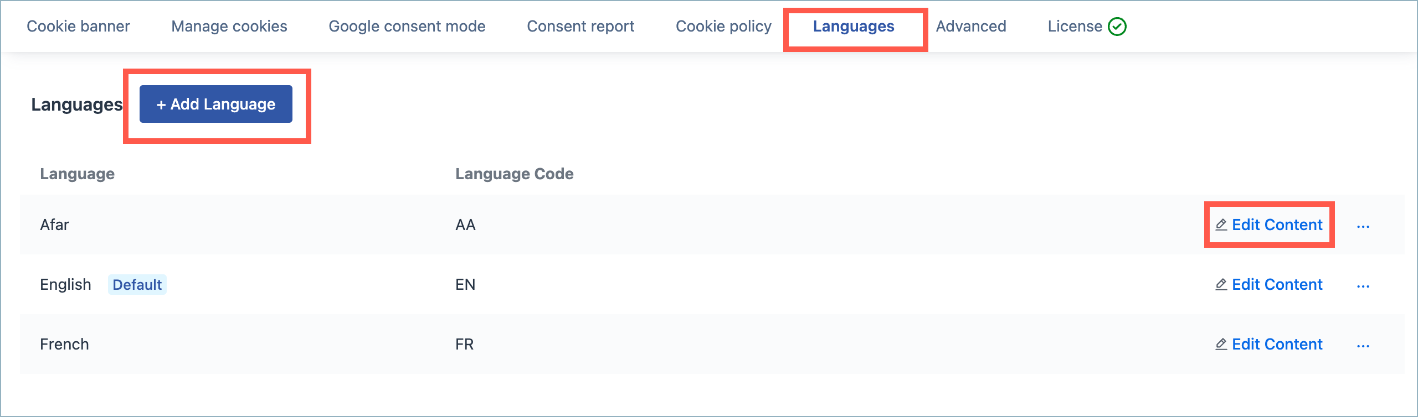Open more options for French row

(x=1363, y=346)
